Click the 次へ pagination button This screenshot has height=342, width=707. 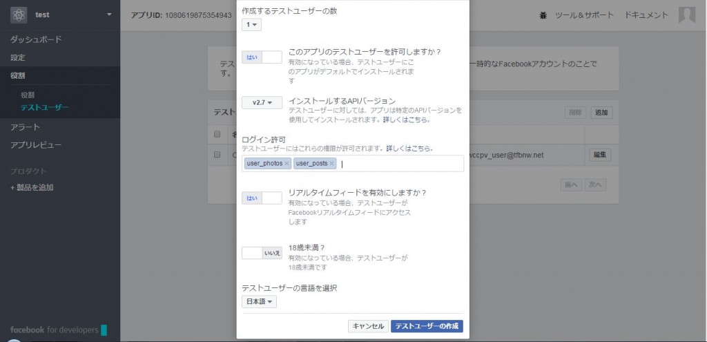[x=595, y=184]
